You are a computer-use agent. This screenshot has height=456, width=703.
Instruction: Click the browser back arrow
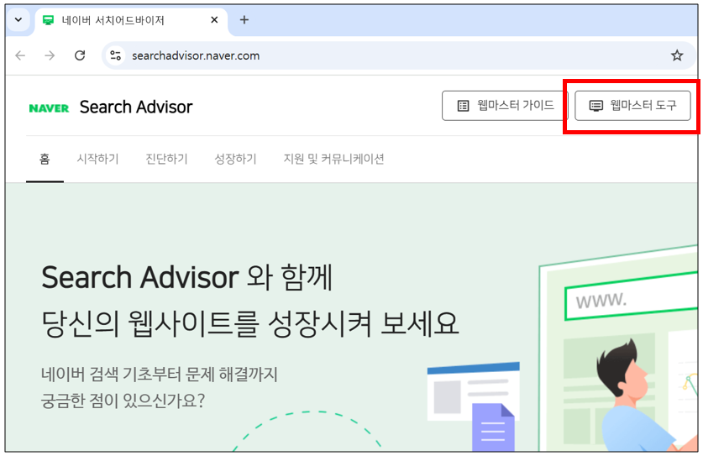pyautogui.click(x=20, y=55)
